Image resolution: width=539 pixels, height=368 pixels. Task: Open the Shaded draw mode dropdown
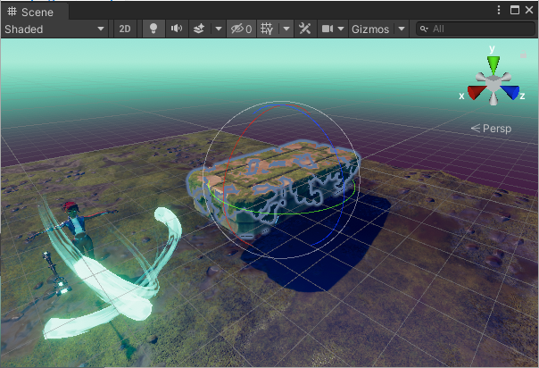pos(55,29)
